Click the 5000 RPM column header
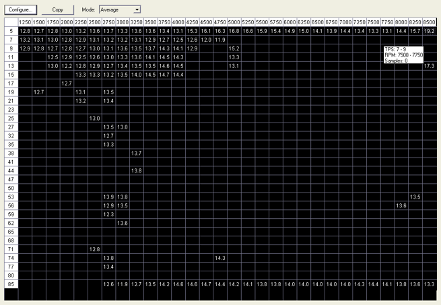Image resolution: width=441 pixels, height=305 pixels. pyautogui.click(x=234, y=23)
